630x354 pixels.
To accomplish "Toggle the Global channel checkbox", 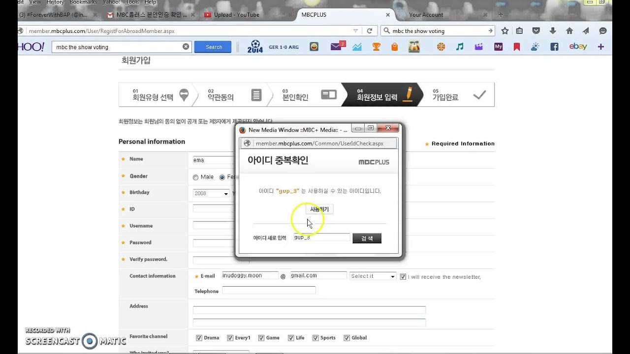I will click(x=346, y=338).
